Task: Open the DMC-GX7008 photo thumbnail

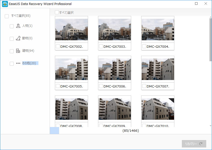Action: click(72, 109)
